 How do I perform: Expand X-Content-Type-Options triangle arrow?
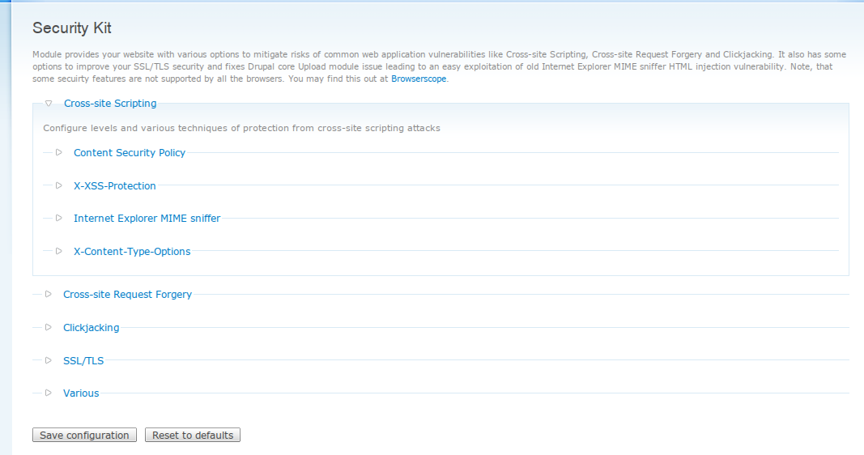point(59,251)
